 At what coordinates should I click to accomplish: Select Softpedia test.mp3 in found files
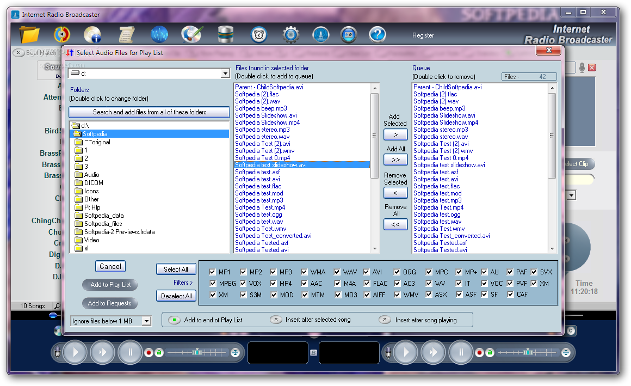[259, 200]
